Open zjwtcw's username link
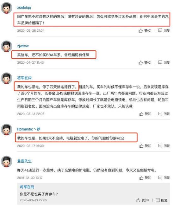This screenshot has width=174, height=207. (x=23, y=46)
